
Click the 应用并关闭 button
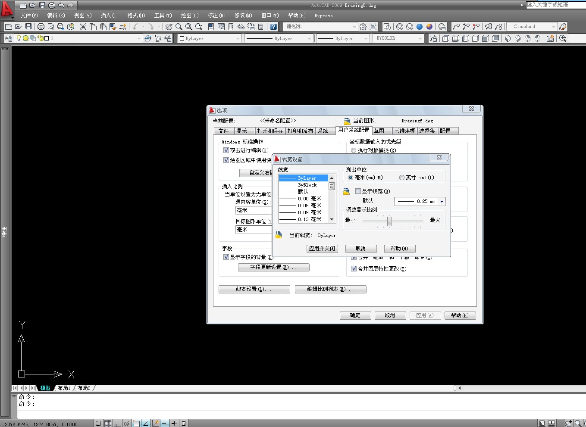[x=322, y=249]
